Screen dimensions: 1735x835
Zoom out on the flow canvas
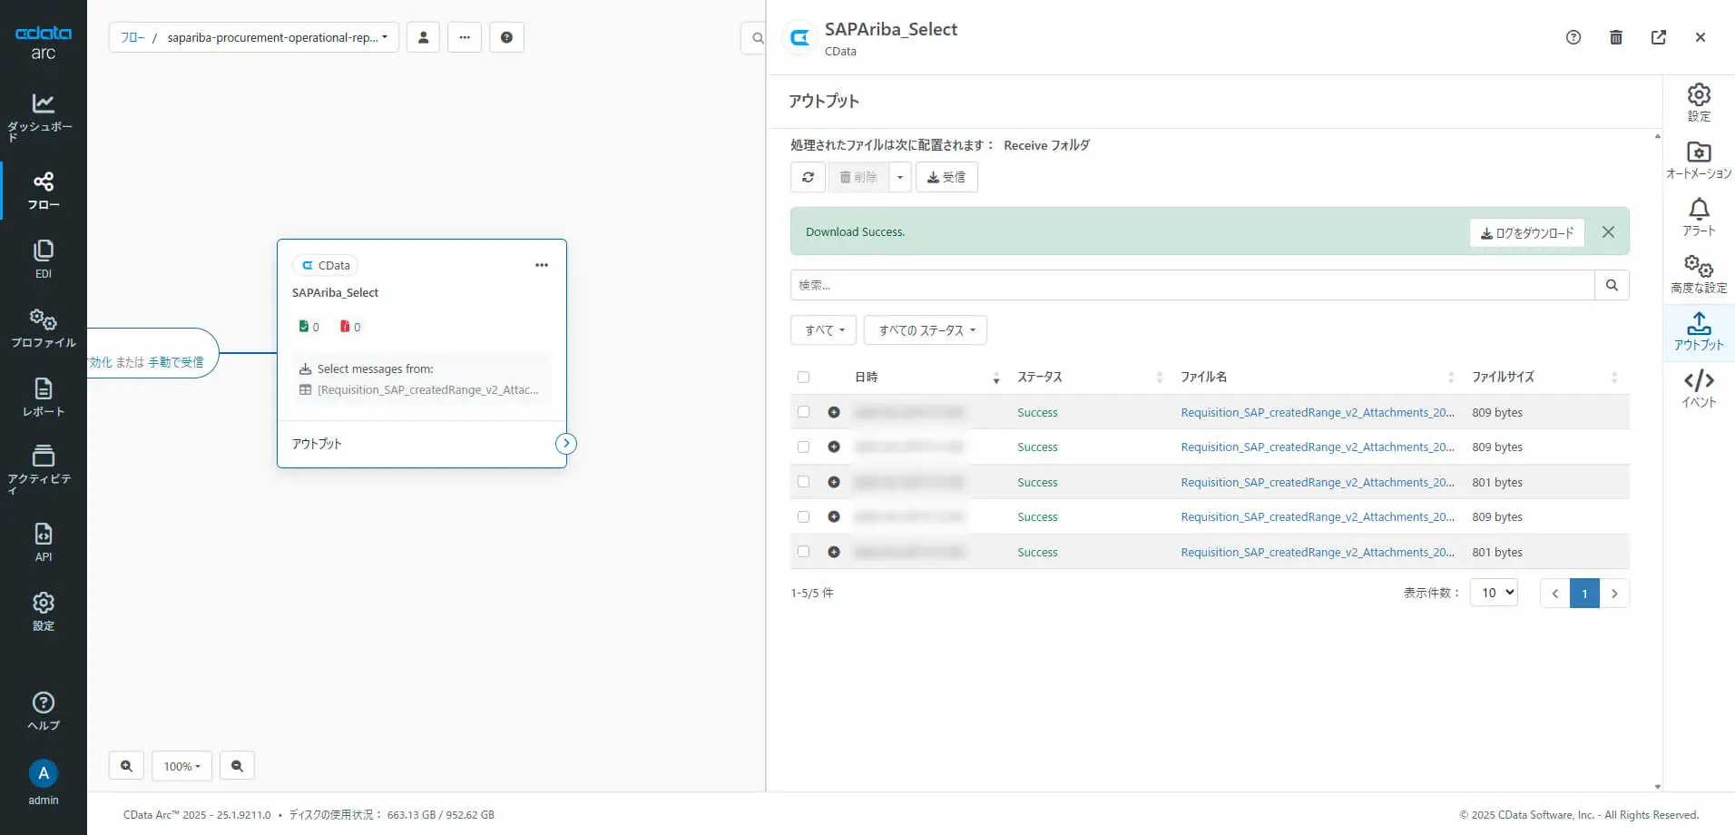tap(237, 766)
